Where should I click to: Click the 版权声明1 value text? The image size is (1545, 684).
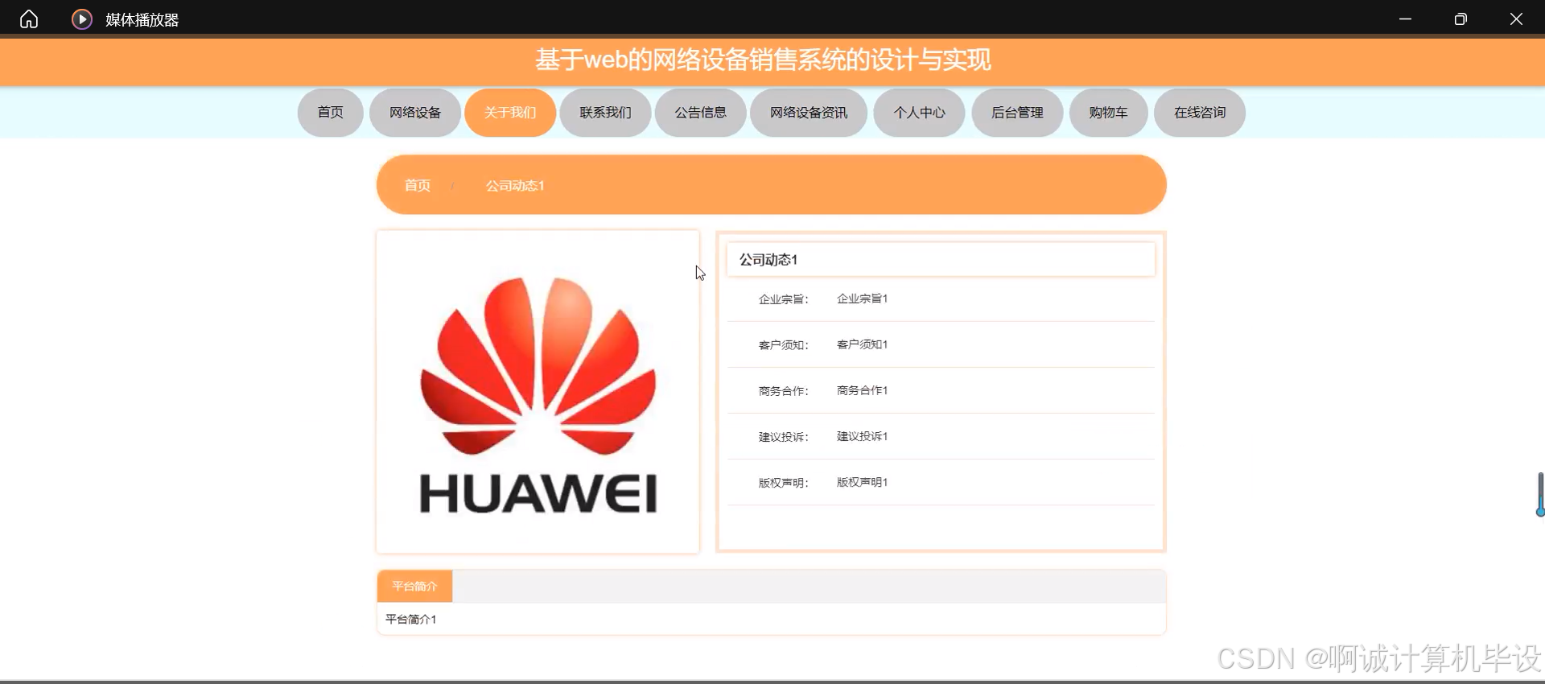862,482
